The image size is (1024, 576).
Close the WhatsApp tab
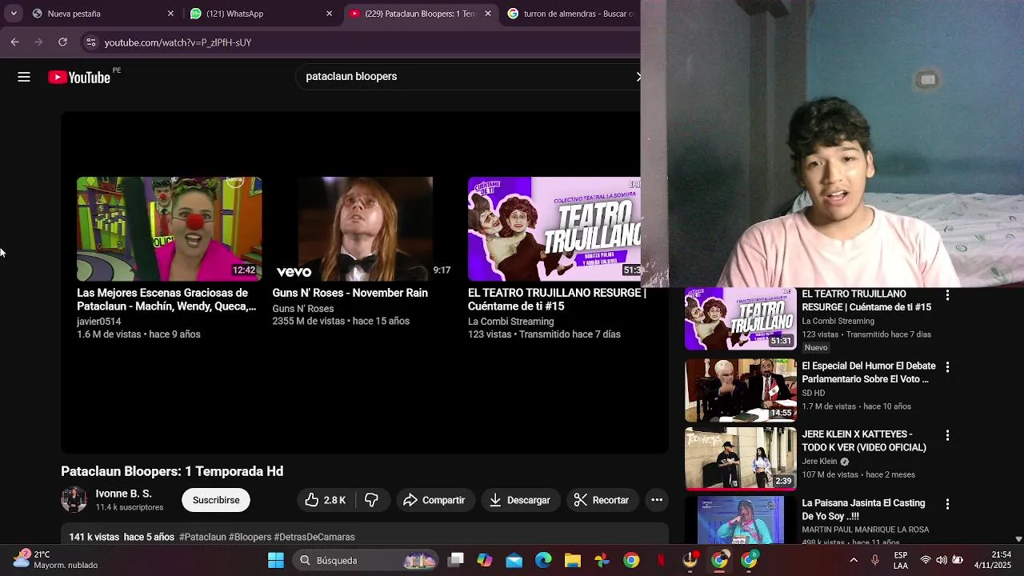click(329, 14)
